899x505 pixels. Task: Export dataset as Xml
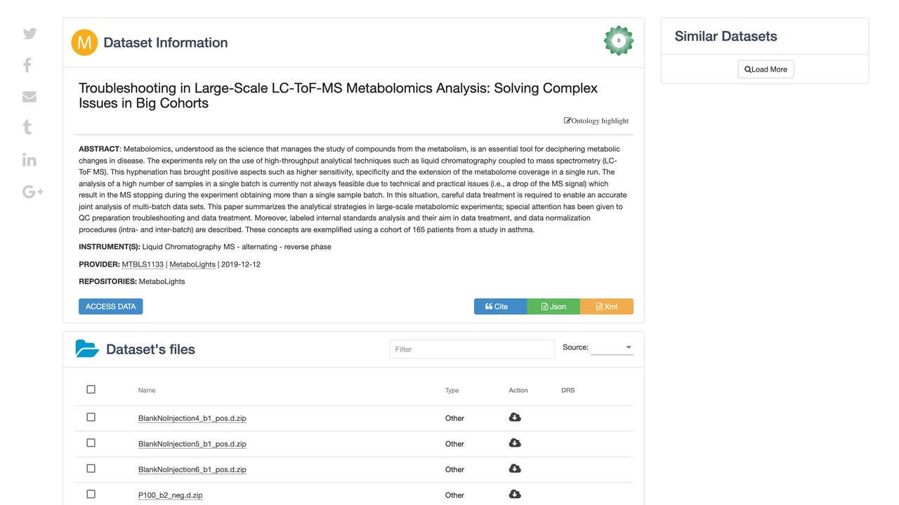(x=607, y=307)
